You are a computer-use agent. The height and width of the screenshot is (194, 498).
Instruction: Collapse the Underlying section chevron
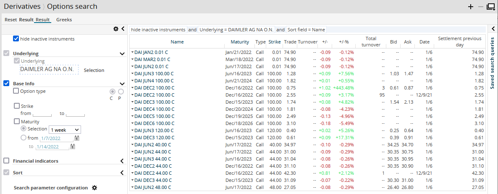(122, 54)
